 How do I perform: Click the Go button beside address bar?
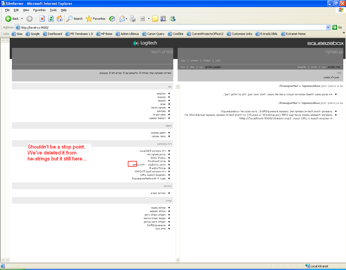[337, 27]
